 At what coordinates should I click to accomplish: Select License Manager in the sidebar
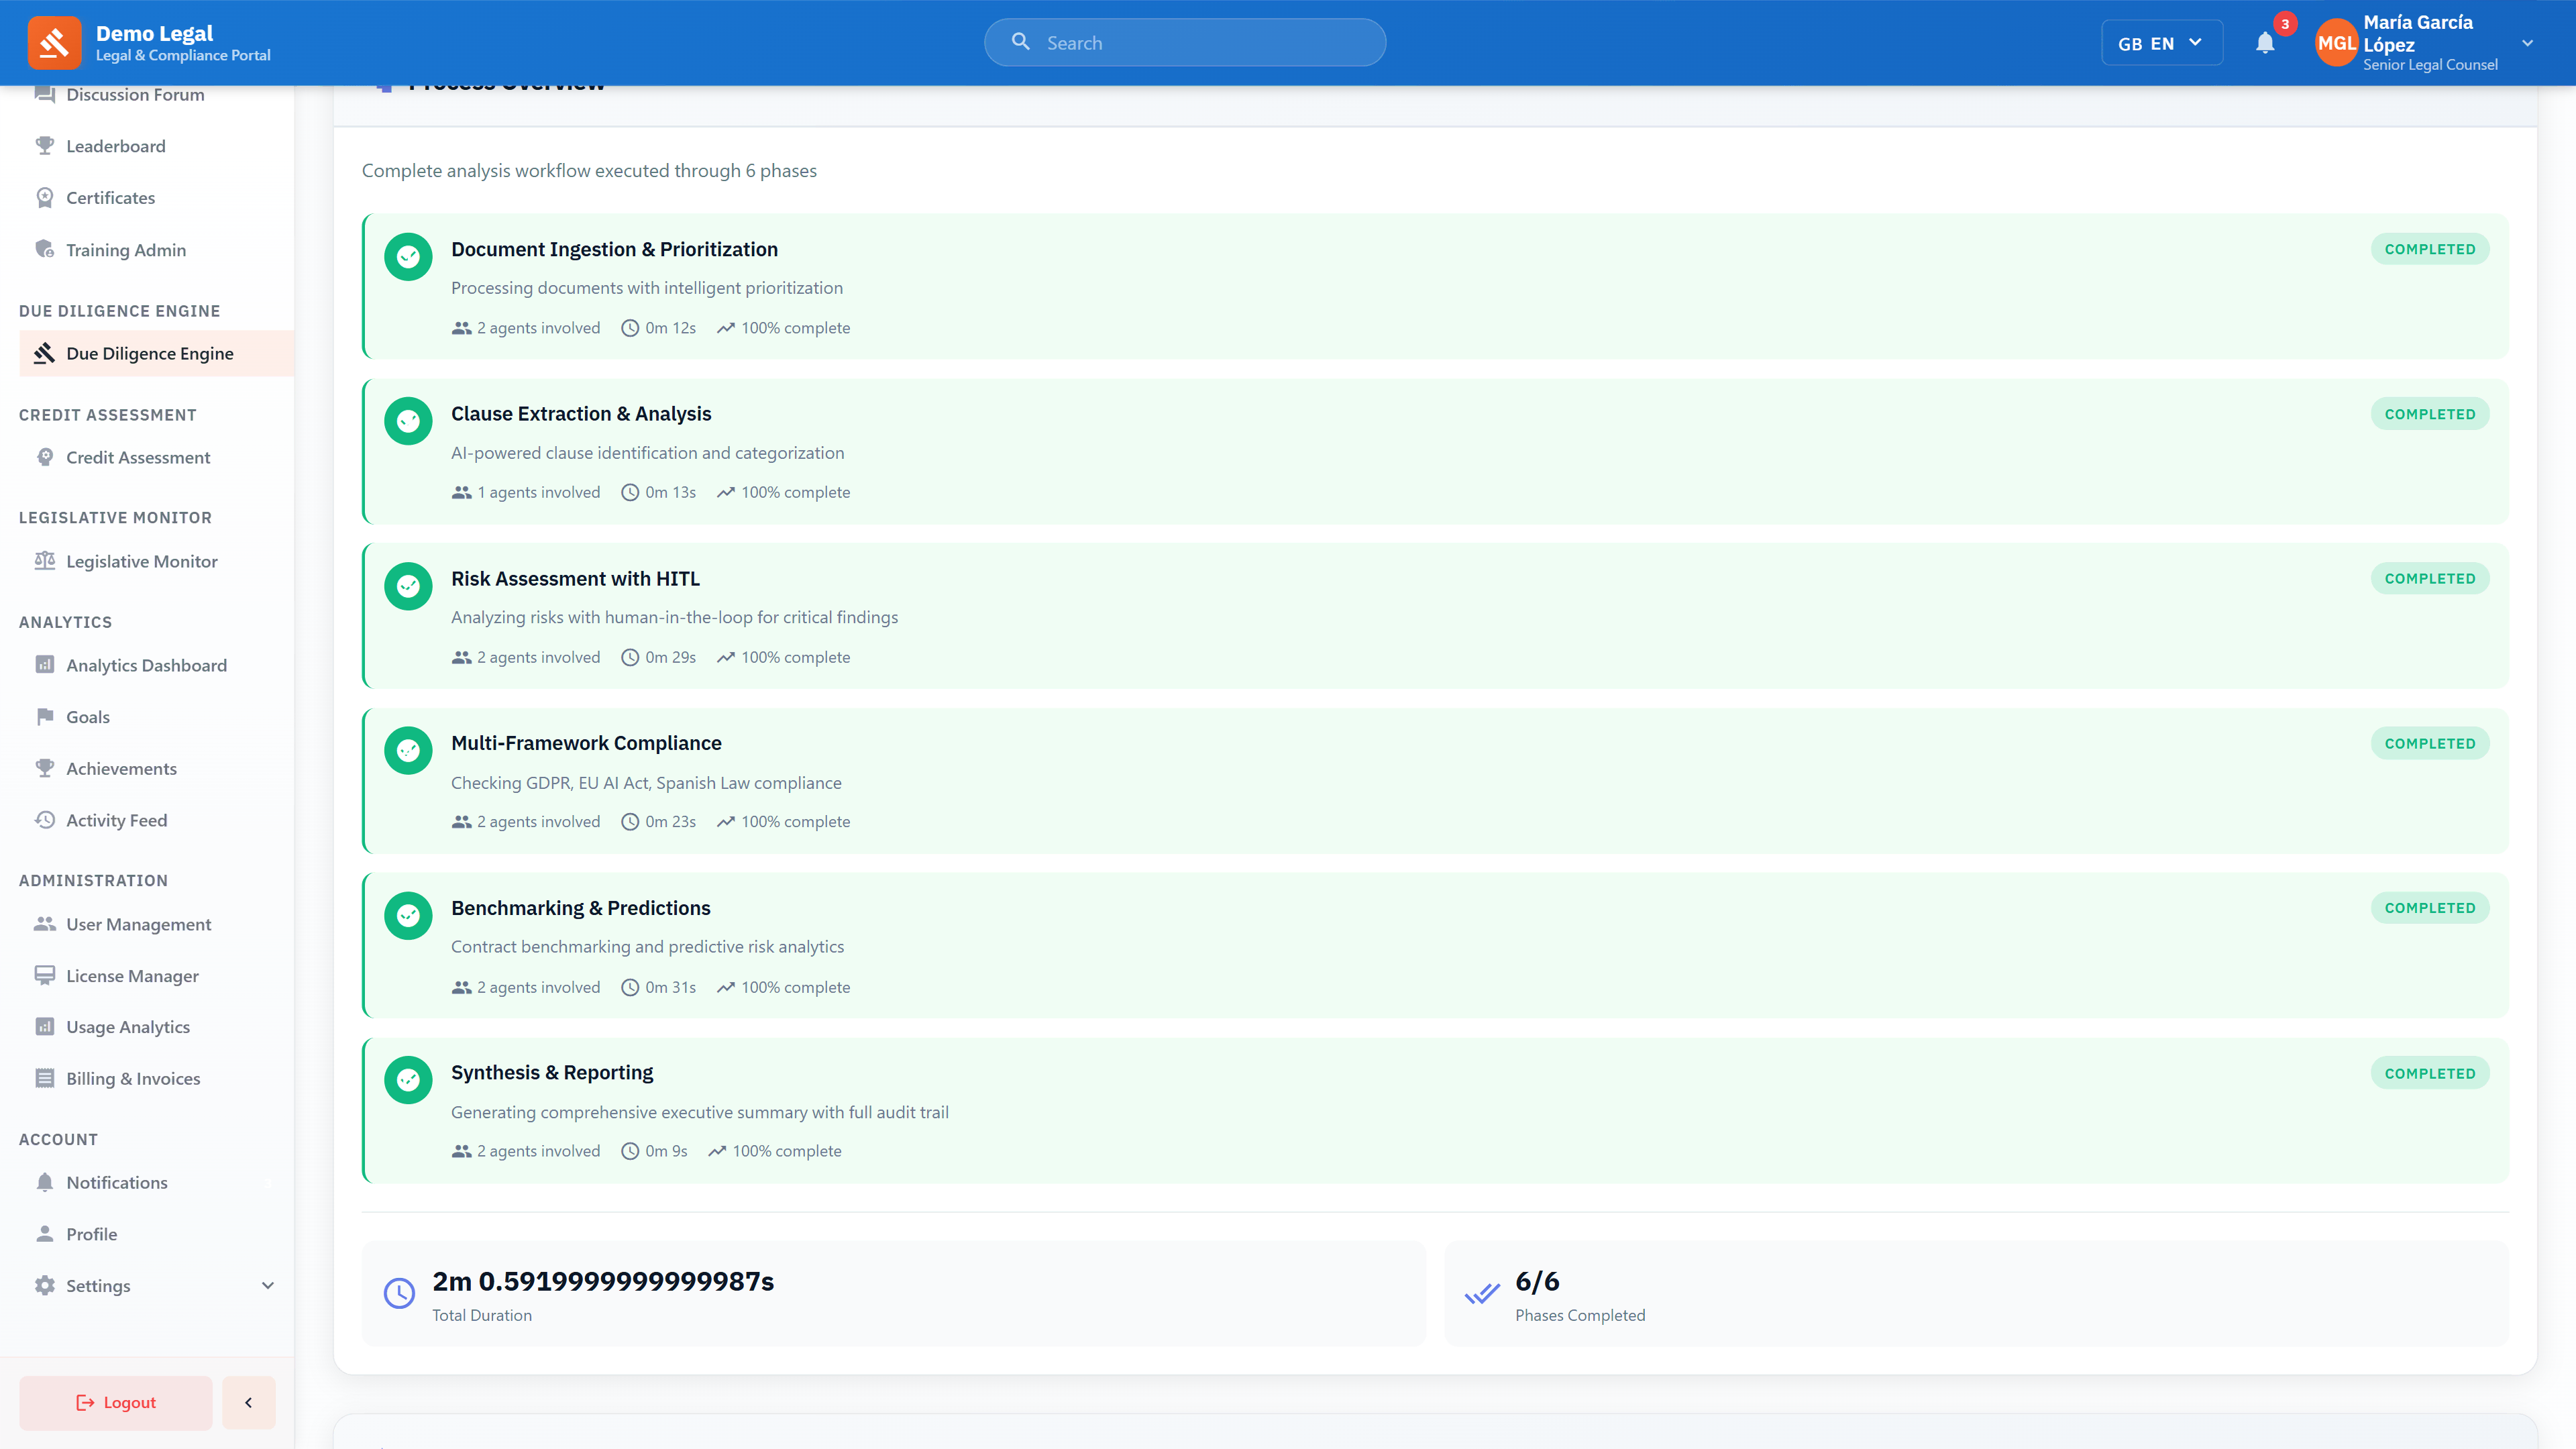point(132,975)
